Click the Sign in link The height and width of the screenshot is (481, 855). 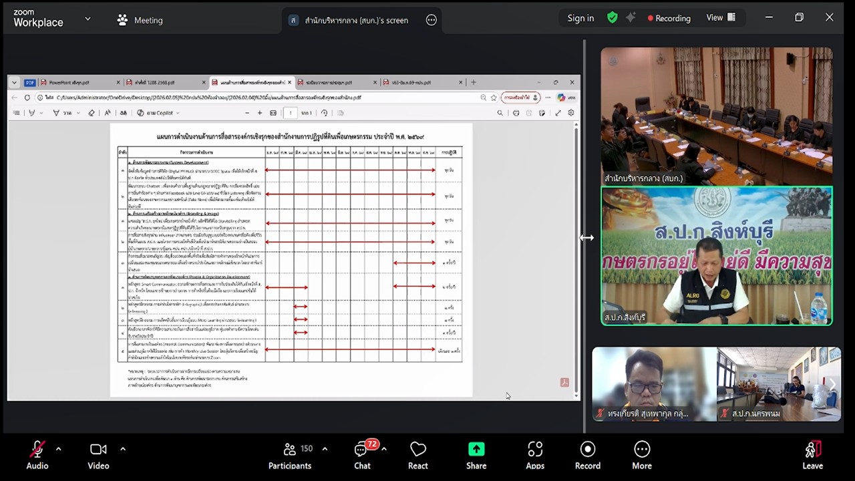point(580,18)
